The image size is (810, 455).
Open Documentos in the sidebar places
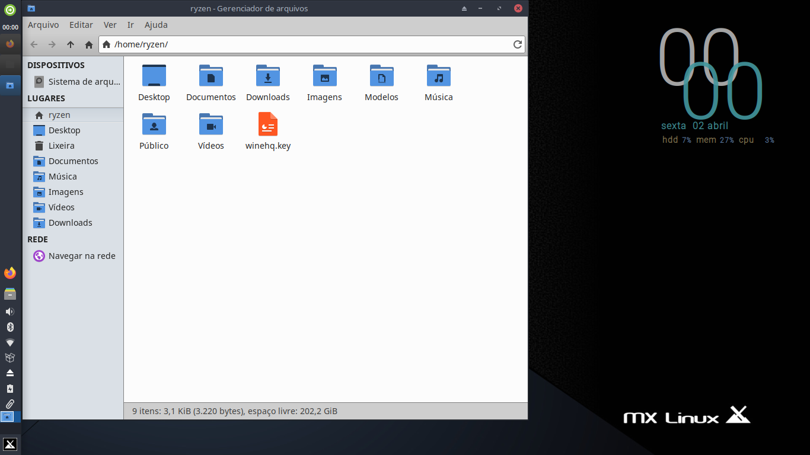(x=73, y=161)
